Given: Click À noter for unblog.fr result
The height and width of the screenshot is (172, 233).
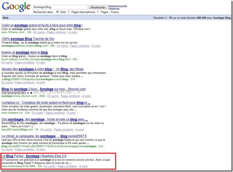Looking at the screenshot, I should (x=41, y=83).
